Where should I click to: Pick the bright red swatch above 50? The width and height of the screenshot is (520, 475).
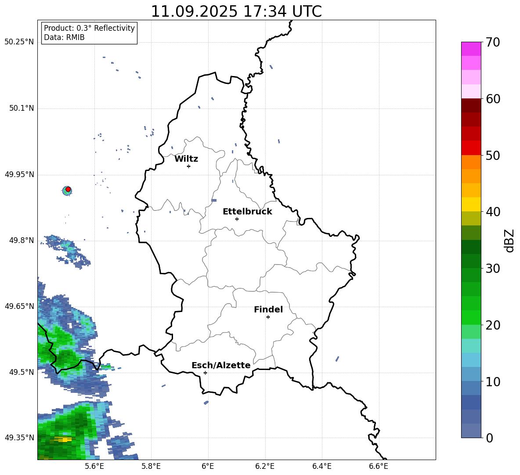[x=471, y=148]
